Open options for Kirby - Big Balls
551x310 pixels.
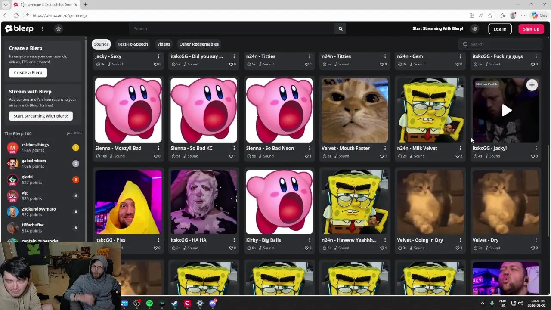(310, 240)
